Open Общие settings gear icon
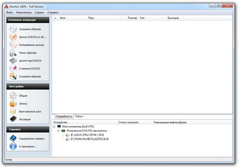The width and height of the screenshot is (239, 167). click(x=13, y=96)
